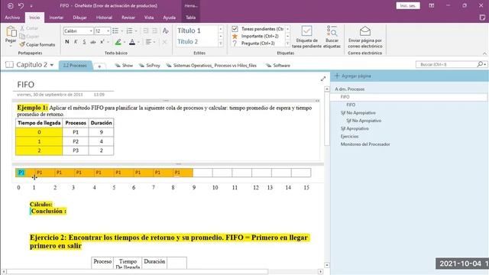This screenshot has height=275, width=489.
Task: Select Copiar formato painter
Action: point(37,44)
